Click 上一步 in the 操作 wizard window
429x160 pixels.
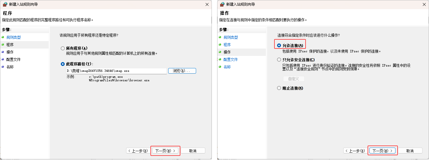(x=355, y=151)
